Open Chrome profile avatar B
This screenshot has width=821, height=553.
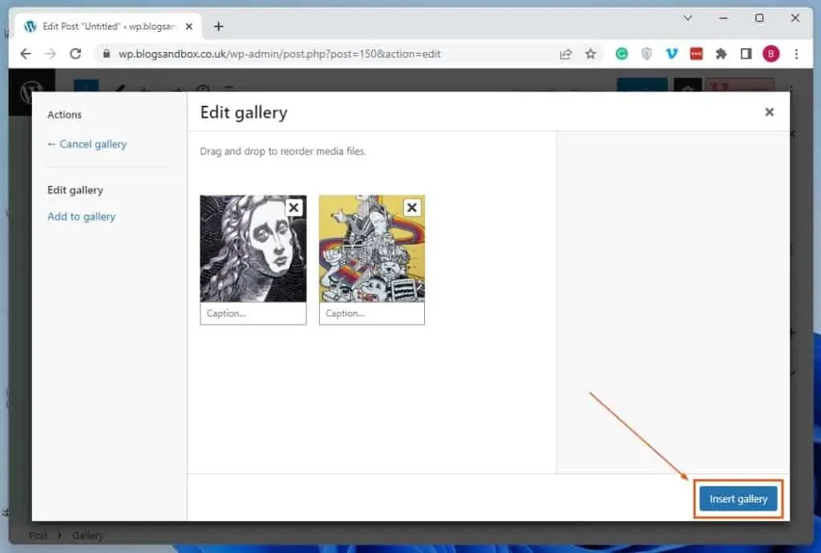770,53
